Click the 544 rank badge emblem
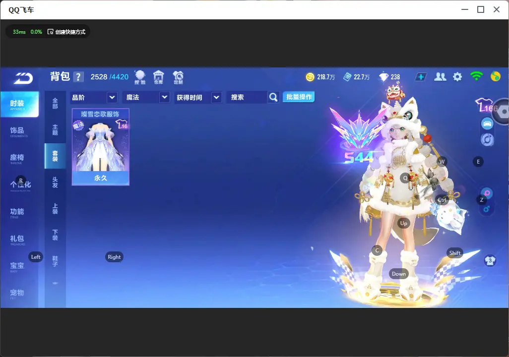Viewport: 509px width, 357px height. [358, 137]
